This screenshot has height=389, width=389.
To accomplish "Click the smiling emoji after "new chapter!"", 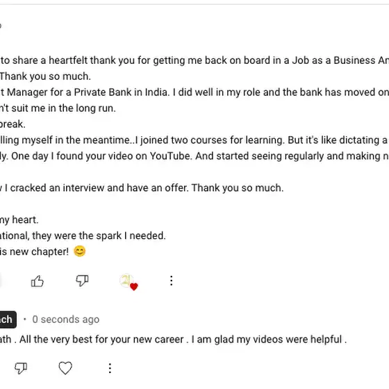I will [80, 251].
